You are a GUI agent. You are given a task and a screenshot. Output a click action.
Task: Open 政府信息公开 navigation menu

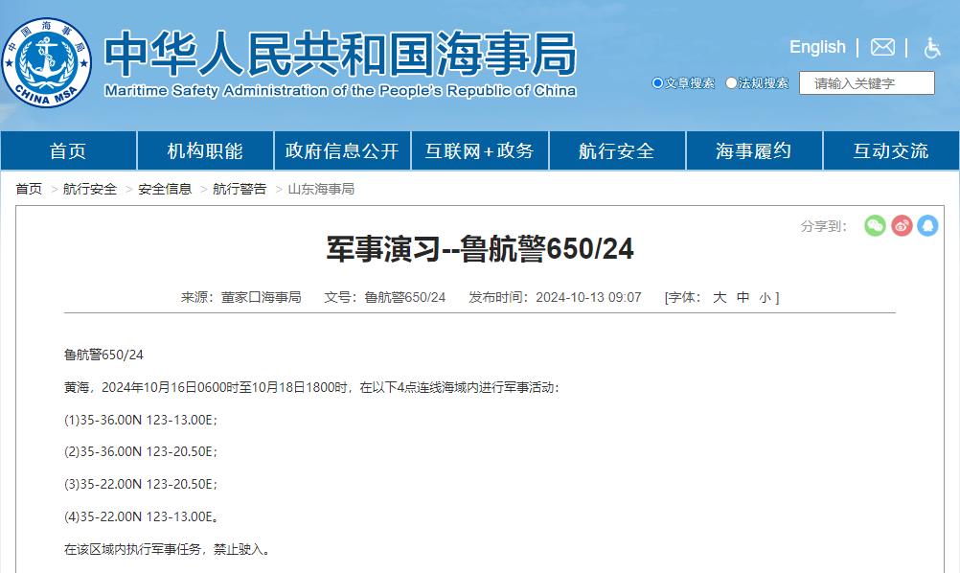click(342, 151)
